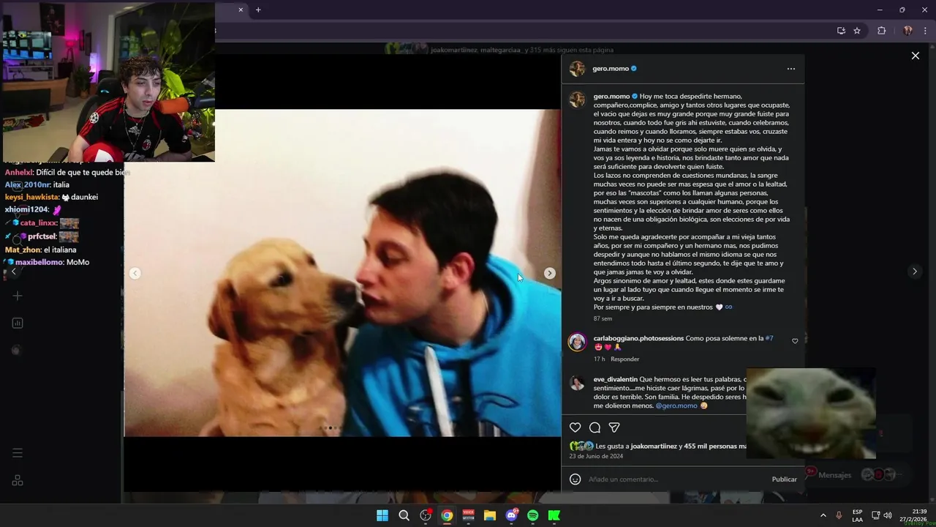Viewport: 936px width, 527px height.
Task: Go back with the sidebar left arrow
Action: 13,272
